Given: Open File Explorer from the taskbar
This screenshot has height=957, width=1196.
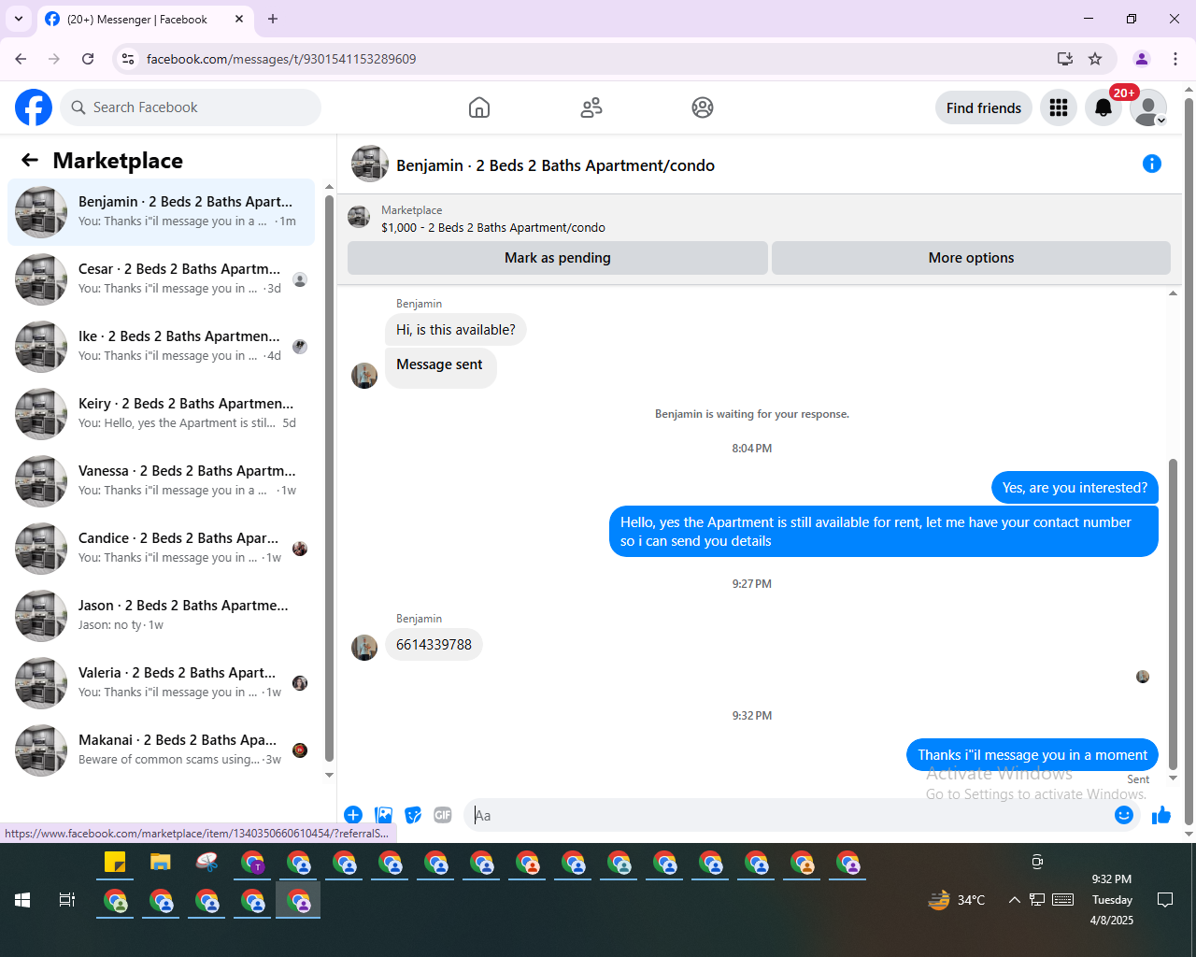Looking at the screenshot, I should tap(161, 863).
